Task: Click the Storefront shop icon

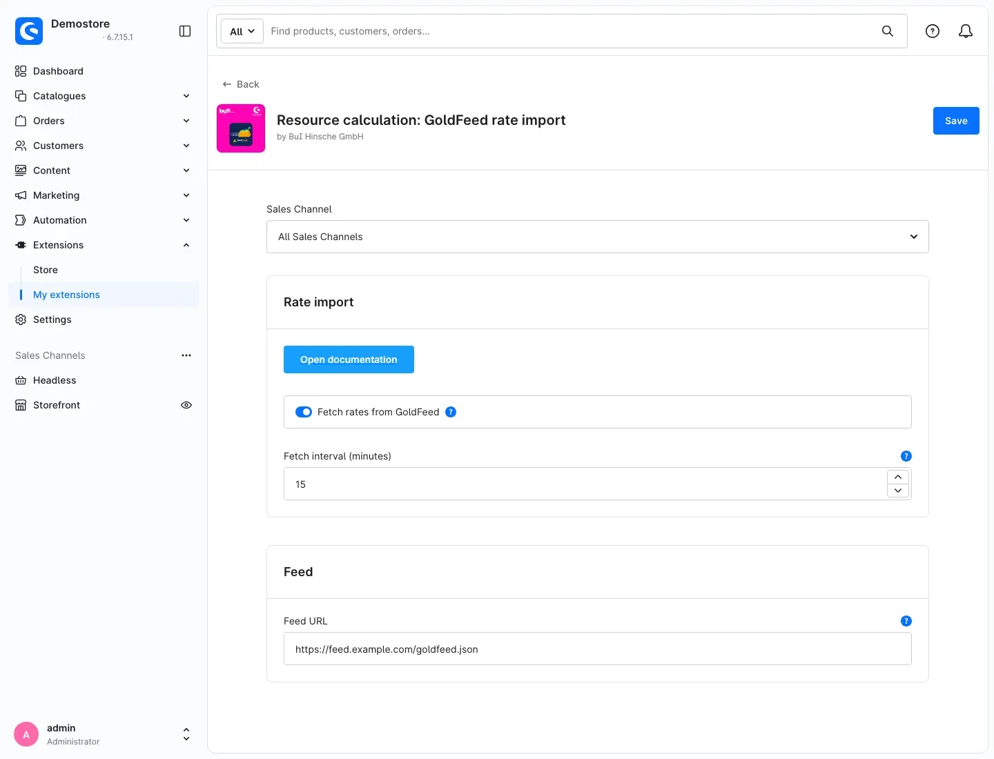Action: (x=21, y=405)
